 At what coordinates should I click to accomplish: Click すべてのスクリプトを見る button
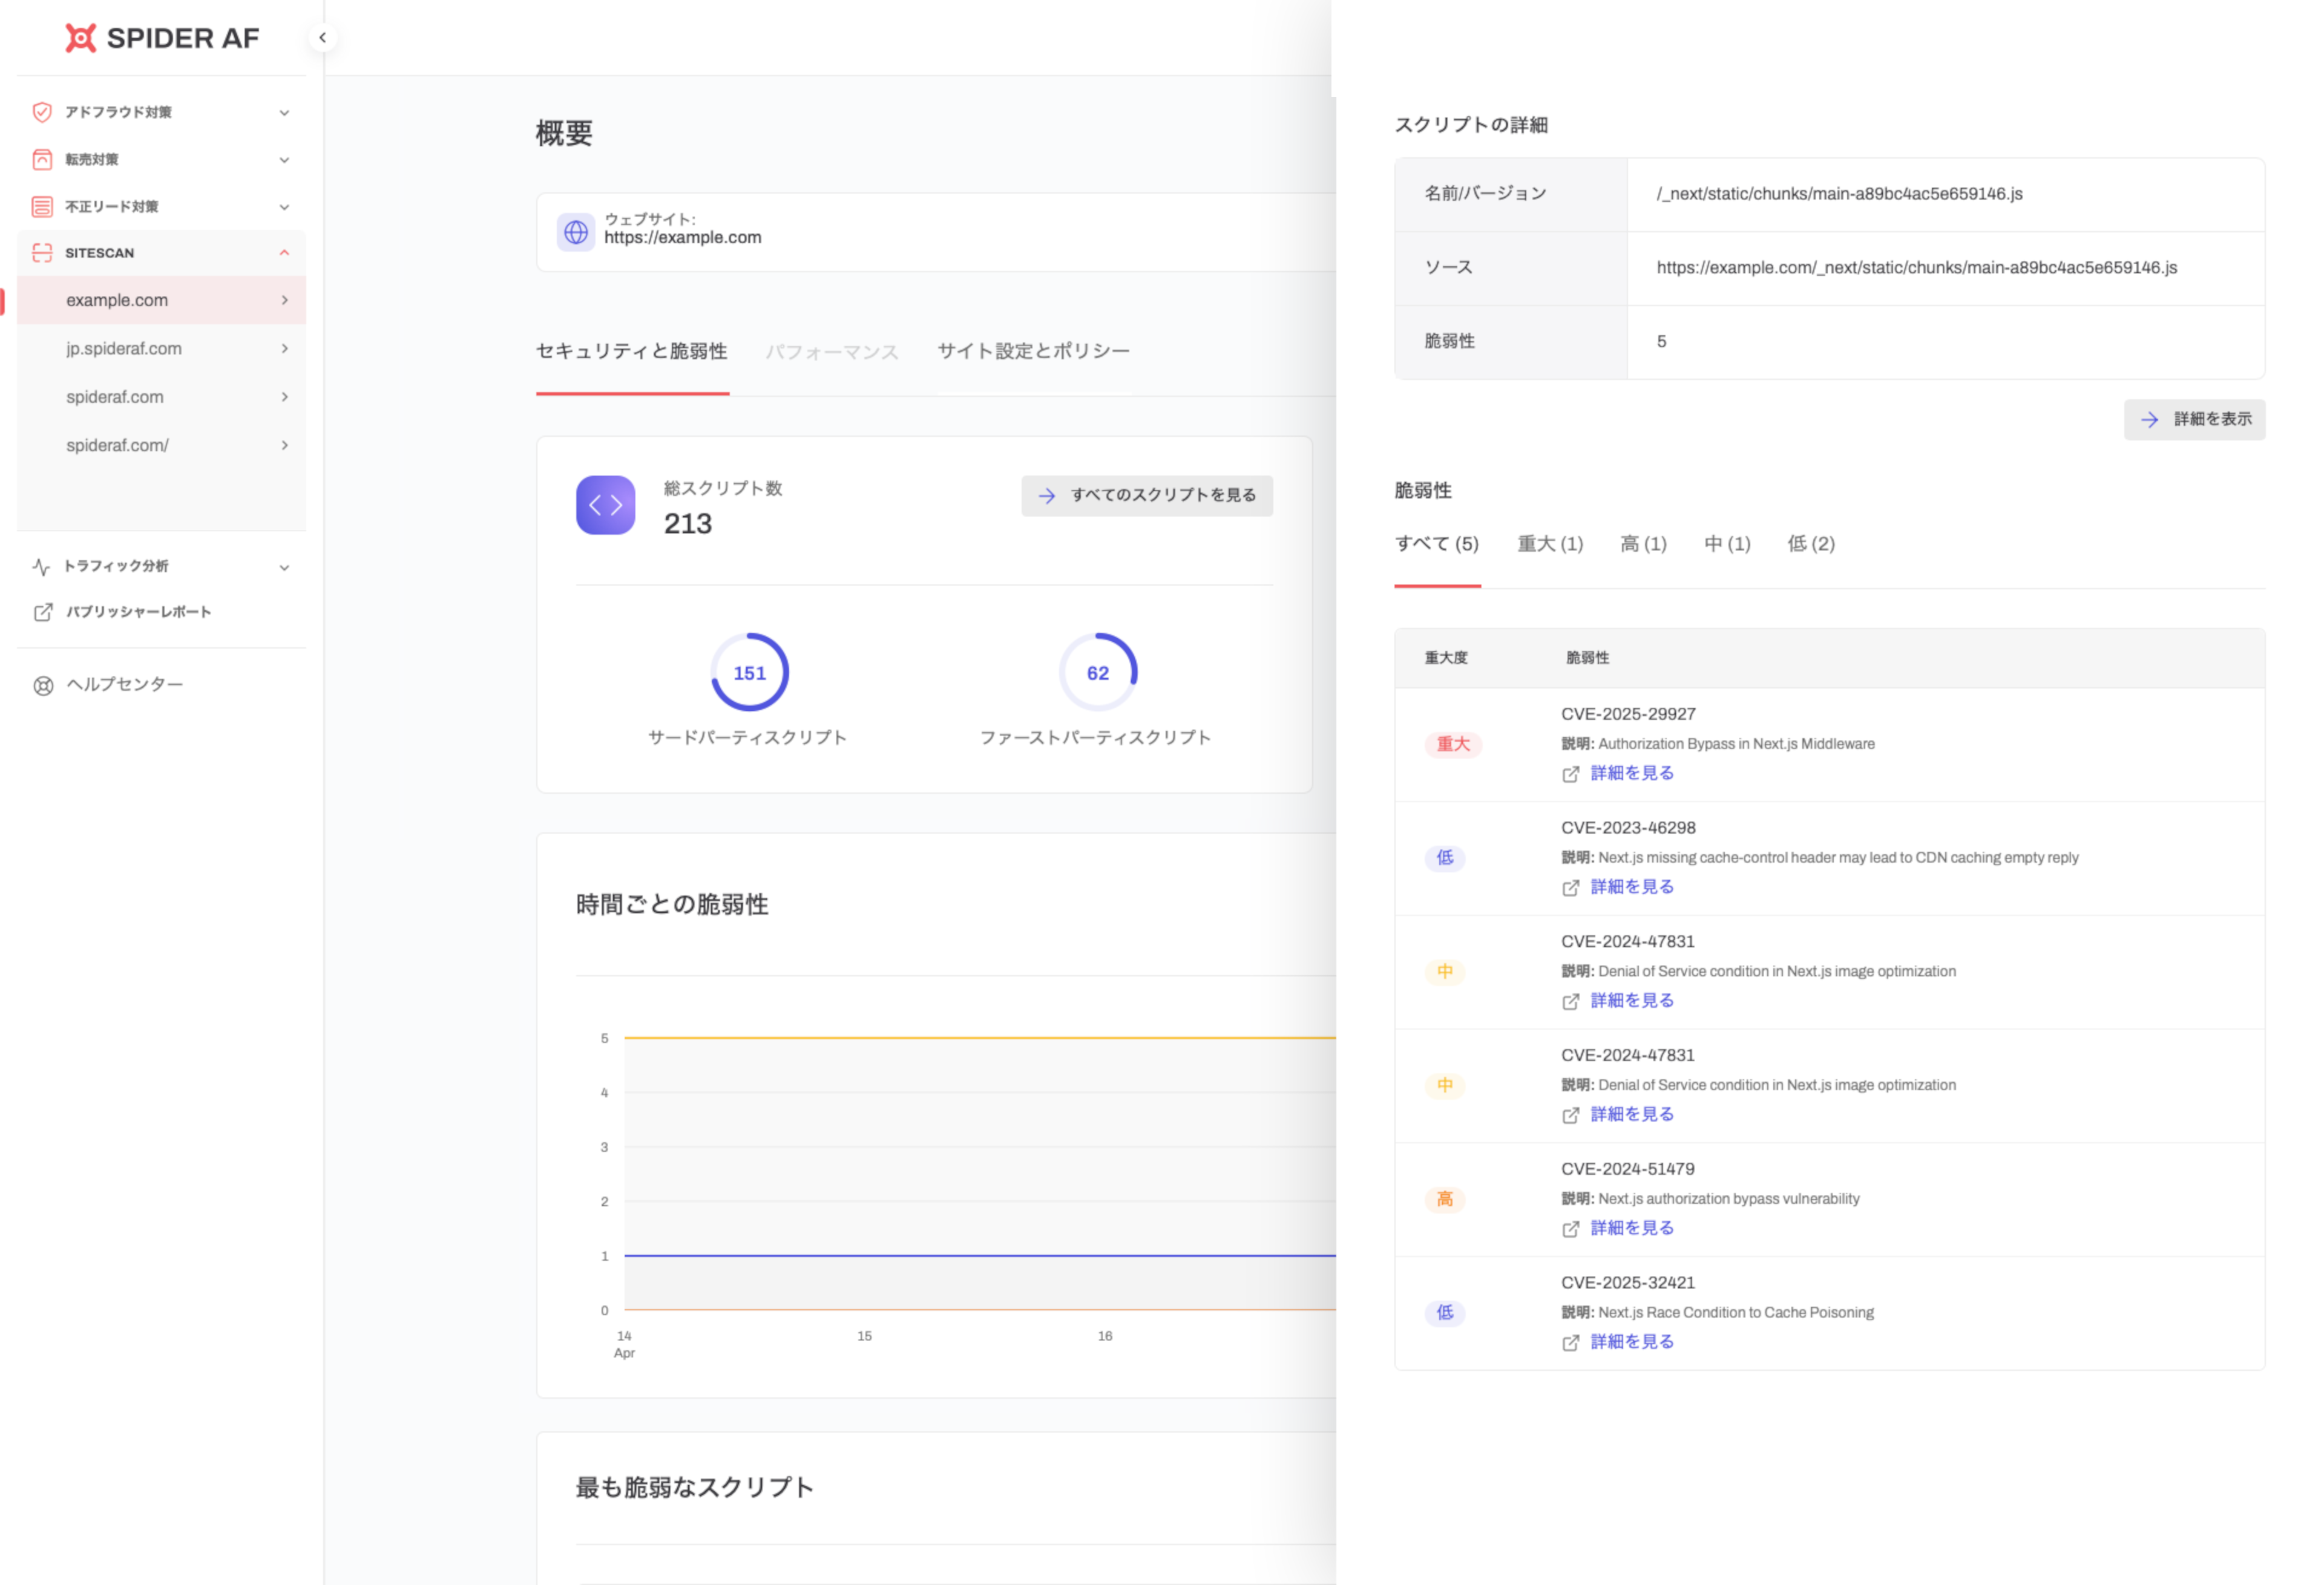coord(1147,495)
